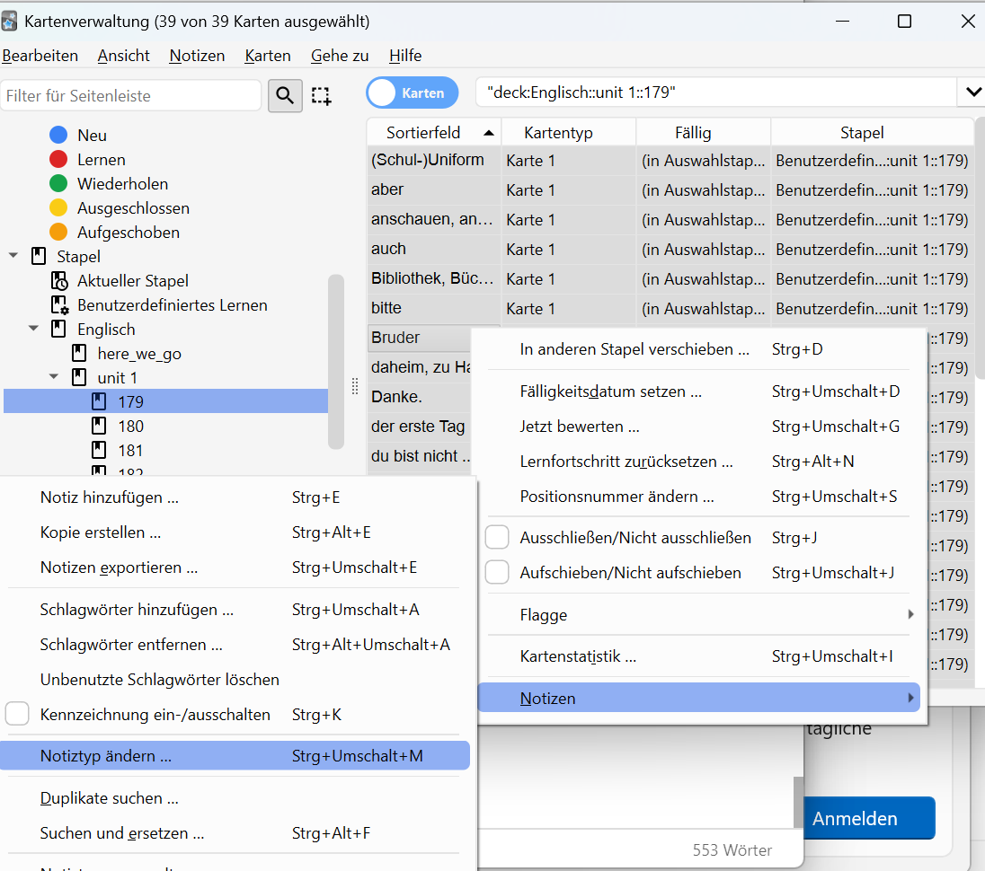
Task: Click the Fällig column header
Action: click(x=704, y=132)
